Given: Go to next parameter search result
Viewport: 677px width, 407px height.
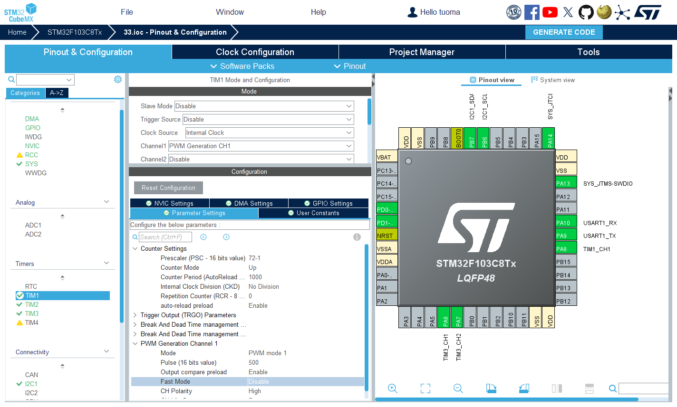Looking at the screenshot, I should click(x=226, y=237).
